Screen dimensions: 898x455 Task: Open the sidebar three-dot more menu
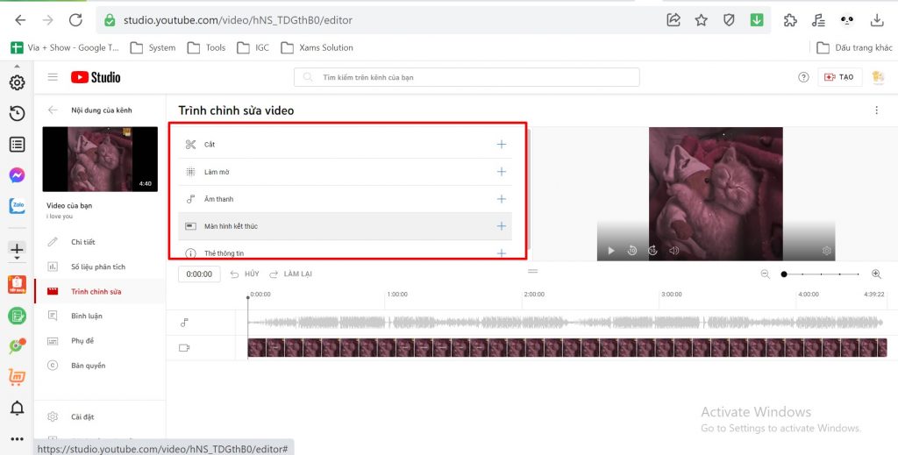pos(18,439)
